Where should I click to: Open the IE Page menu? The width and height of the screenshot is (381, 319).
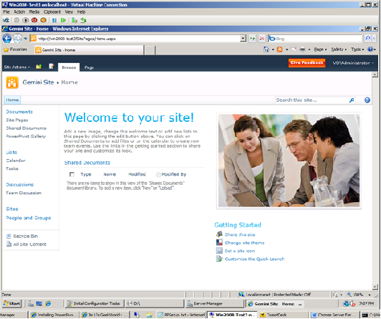[x=320, y=49]
